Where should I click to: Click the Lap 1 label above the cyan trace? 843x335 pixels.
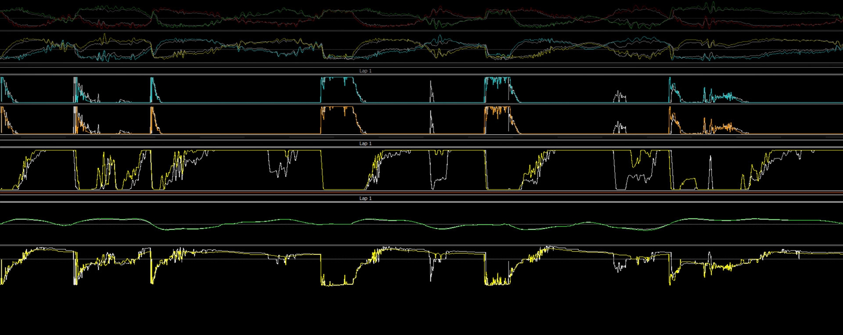[x=365, y=71]
